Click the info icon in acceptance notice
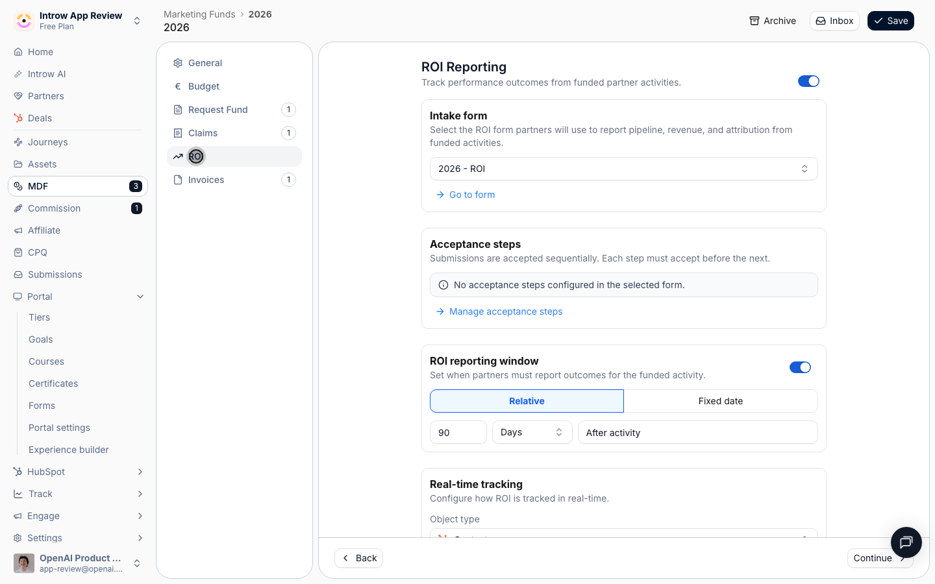The height and width of the screenshot is (584, 935). click(443, 285)
